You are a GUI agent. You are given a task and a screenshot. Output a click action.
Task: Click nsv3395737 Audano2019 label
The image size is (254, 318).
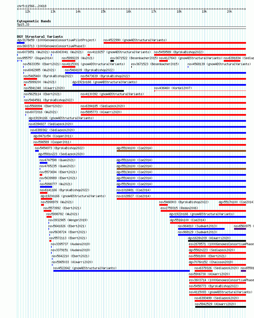(70, 244)
